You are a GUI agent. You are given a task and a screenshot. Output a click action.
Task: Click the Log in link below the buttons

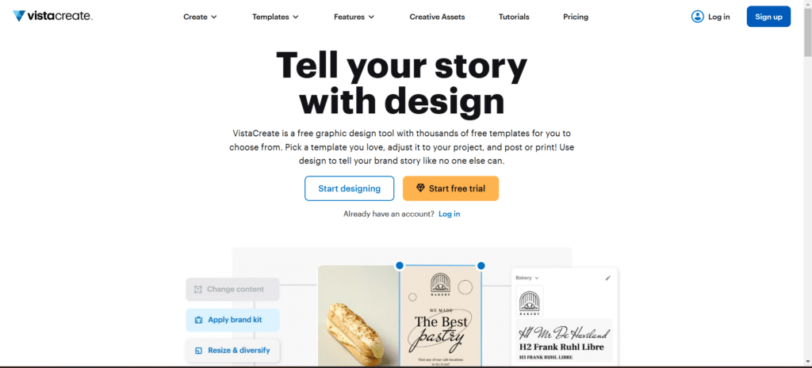click(449, 214)
